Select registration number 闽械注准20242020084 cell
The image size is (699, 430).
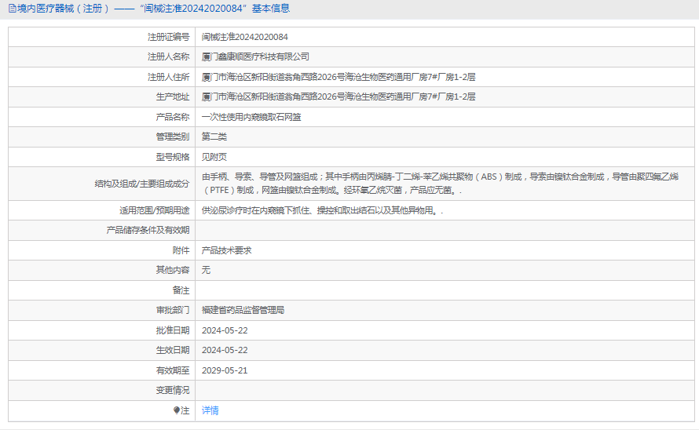pos(245,37)
